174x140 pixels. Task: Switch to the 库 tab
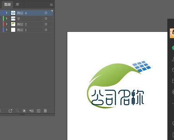pos(17,5)
